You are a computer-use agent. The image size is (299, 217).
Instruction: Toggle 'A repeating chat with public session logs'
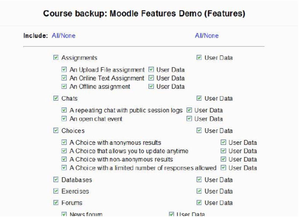[x=64, y=110]
